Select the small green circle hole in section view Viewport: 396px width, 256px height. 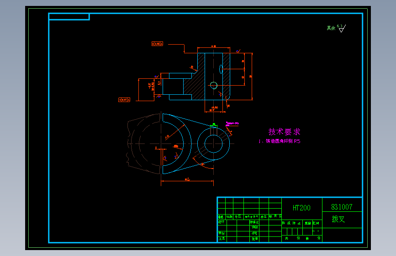tap(214, 86)
